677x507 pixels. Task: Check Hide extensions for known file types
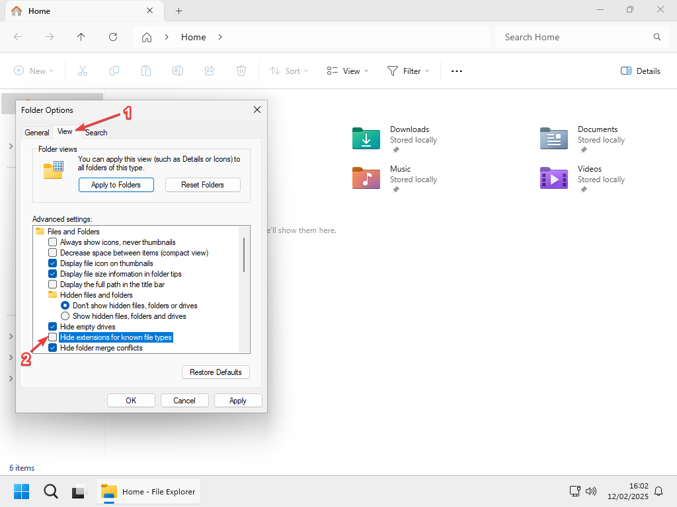tap(53, 337)
